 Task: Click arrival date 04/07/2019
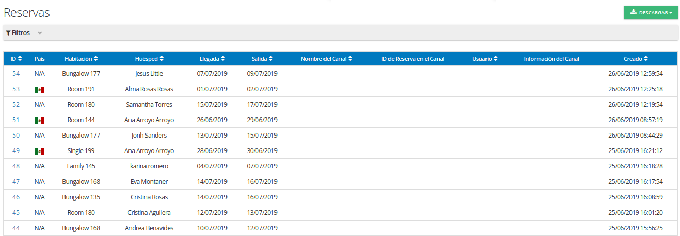tap(212, 166)
